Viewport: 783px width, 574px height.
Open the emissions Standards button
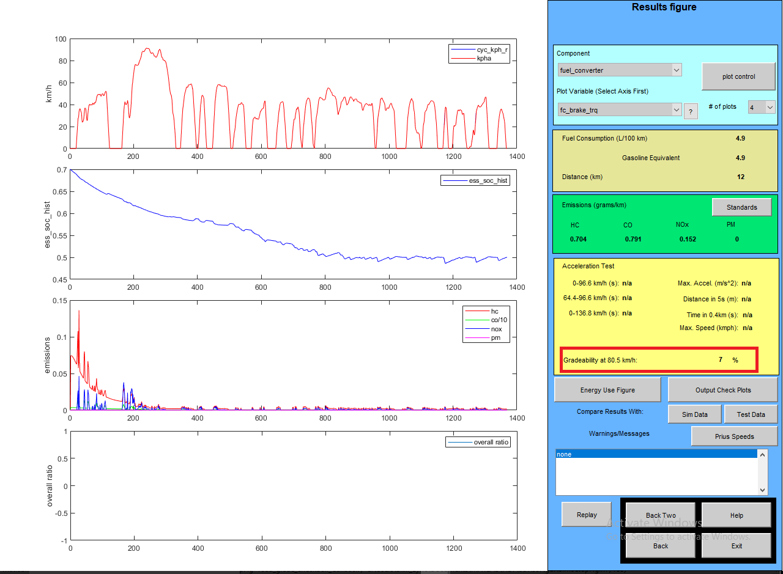pyautogui.click(x=741, y=207)
